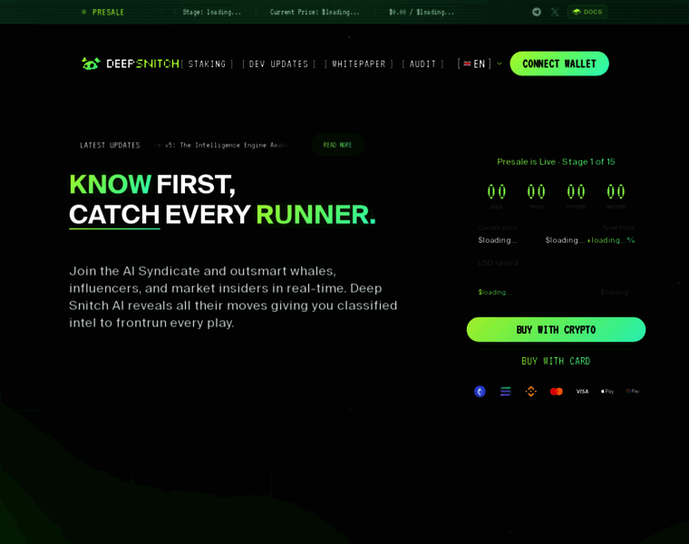Click the Mastercard payment icon
This screenshot has width=689, height=544.
click(x=557, y=391)
